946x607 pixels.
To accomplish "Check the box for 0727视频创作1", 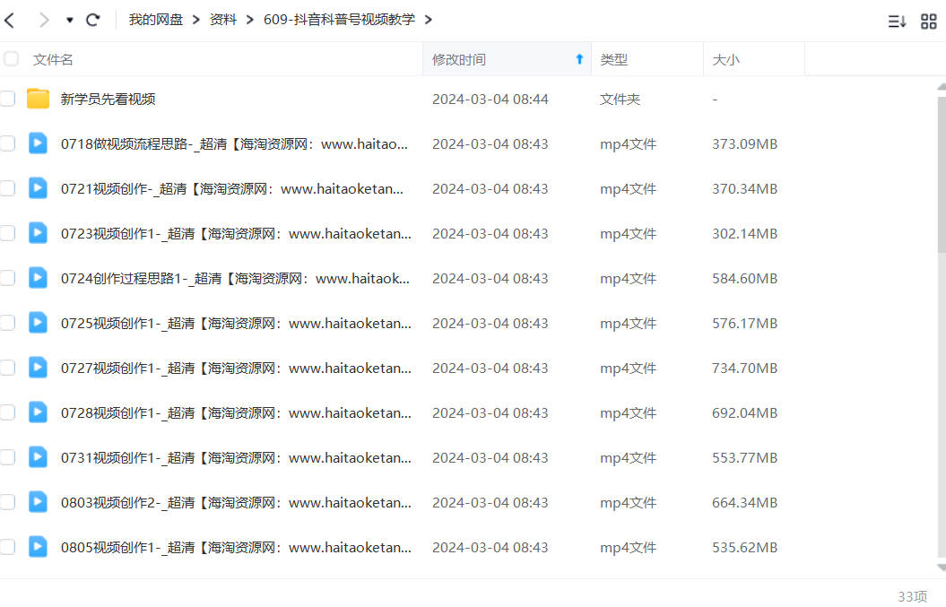I will [7, 368].
